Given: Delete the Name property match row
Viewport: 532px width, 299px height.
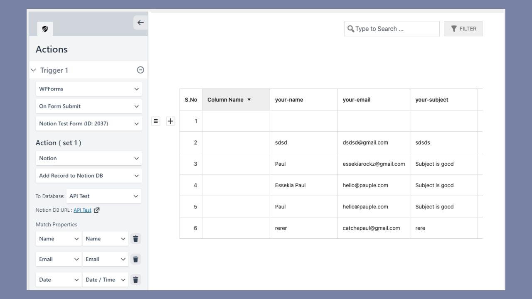Looking at the screenshot, I should (135, 239).
